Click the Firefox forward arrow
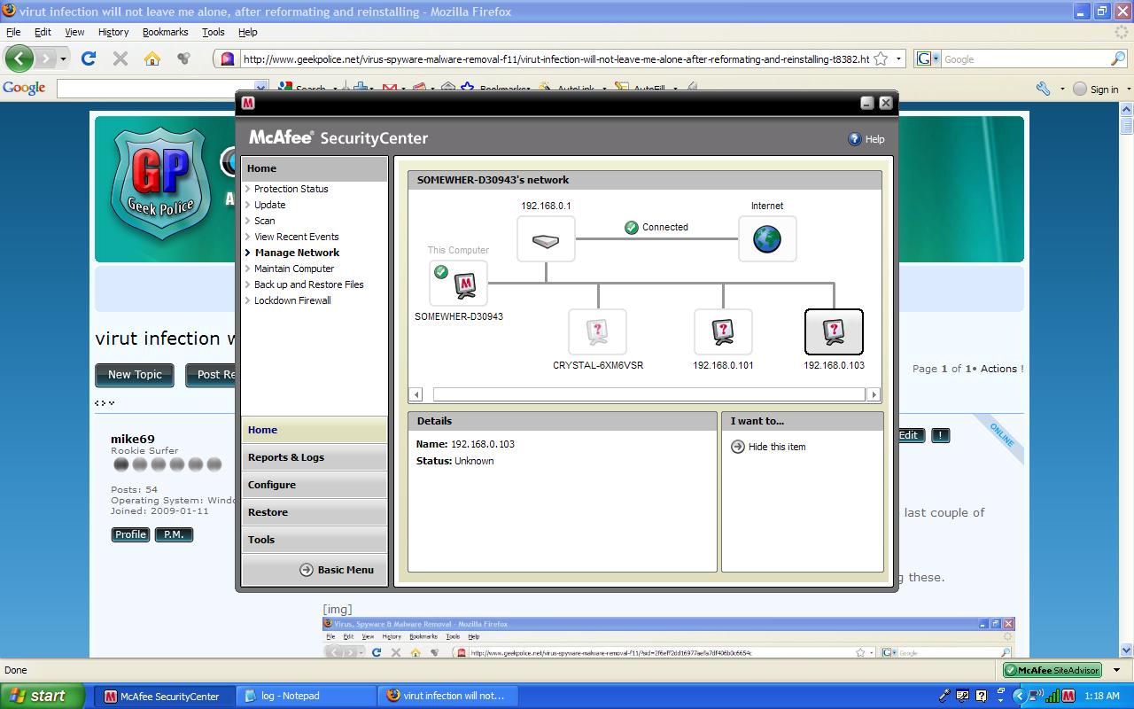The width and height of the screenshot is (1134, 709). click(46, 58)
